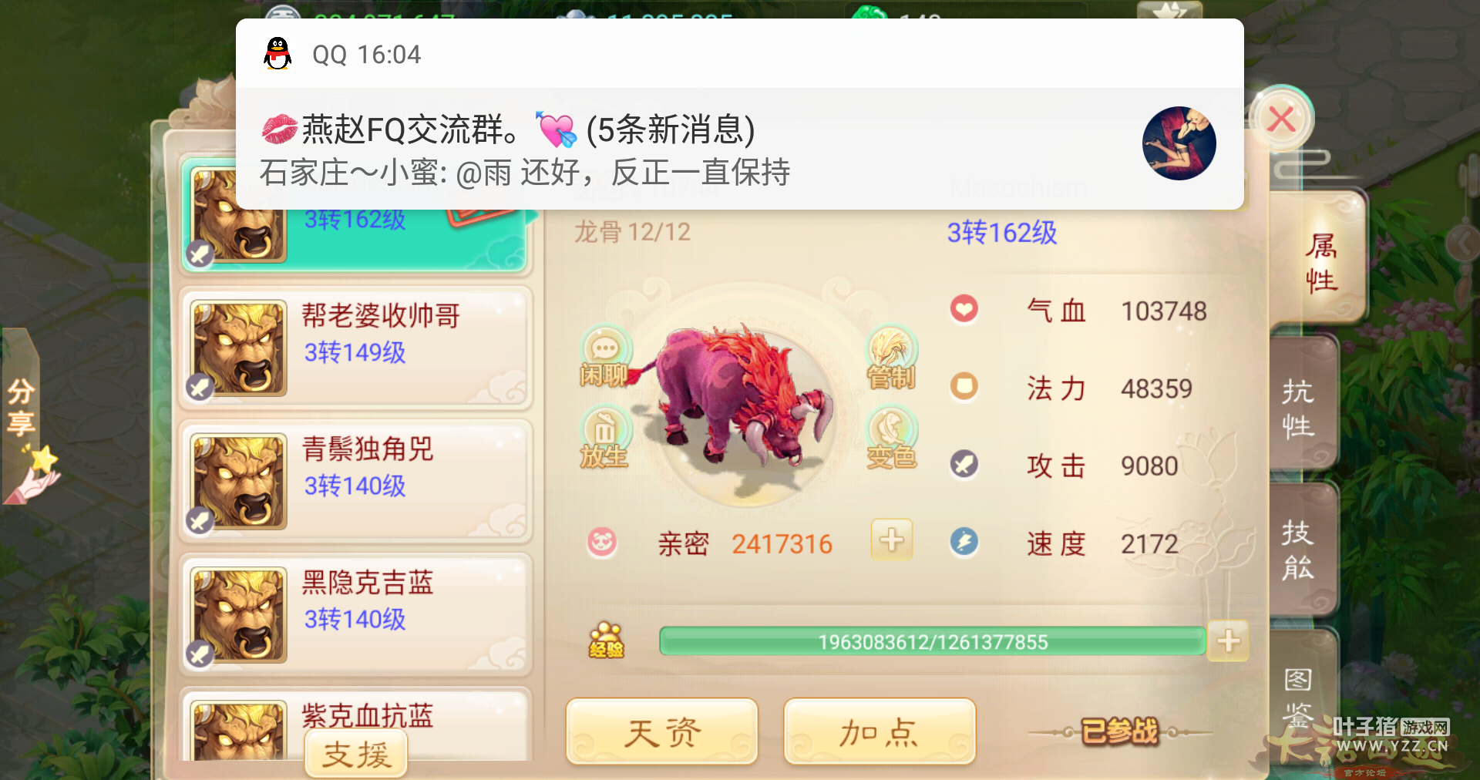Open the 管制 control icon

click(892, 357)
